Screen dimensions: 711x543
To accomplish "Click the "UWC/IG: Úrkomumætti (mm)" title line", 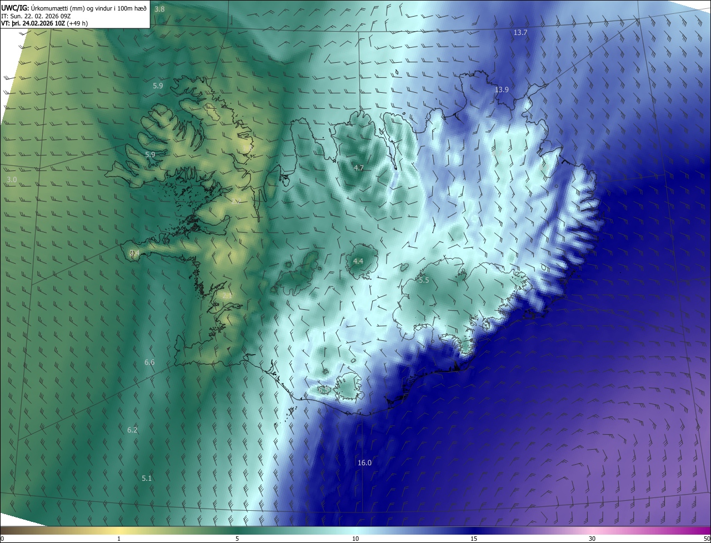I will tap(74, 8).
